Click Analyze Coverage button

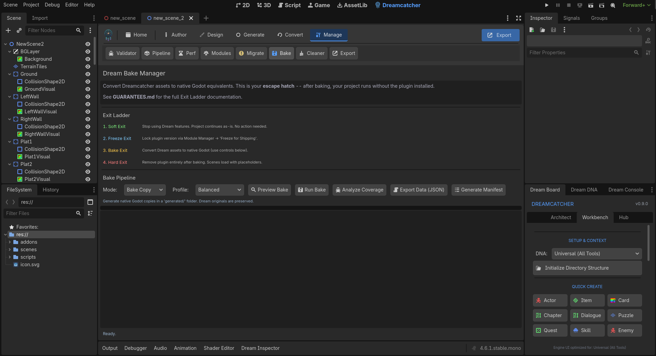coord(359,190)
